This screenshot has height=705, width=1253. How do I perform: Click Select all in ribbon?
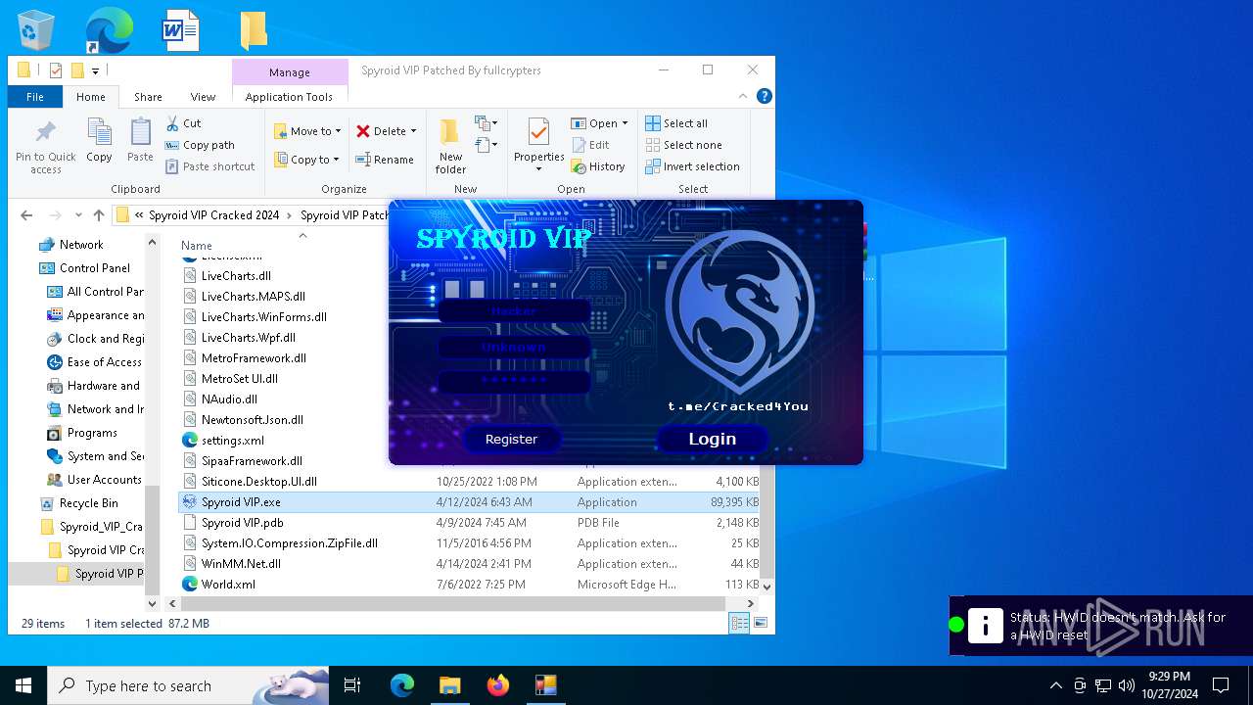coord(676,123)
